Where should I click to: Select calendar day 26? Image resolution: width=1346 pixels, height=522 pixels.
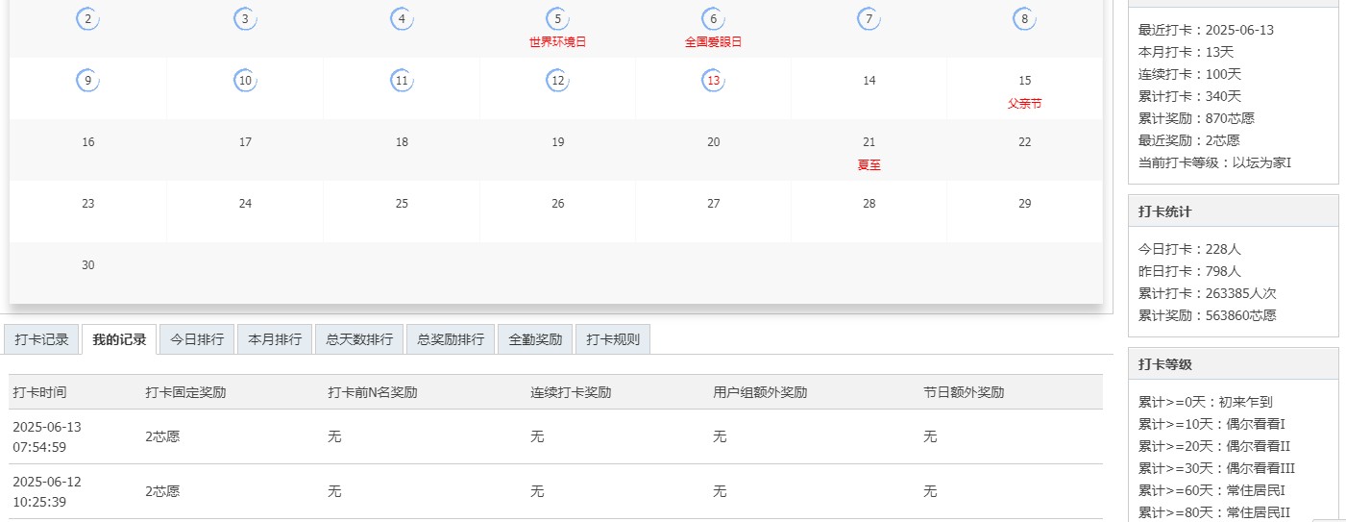(x=557, y=204)
